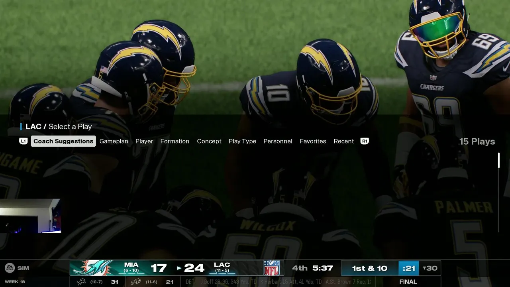
Task: Click the LAC (11 - 5) team label
Action: pyautogui.click(x=222, y=267)
